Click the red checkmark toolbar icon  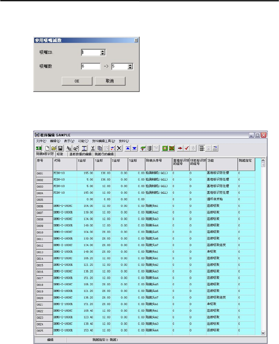(187, 148)
